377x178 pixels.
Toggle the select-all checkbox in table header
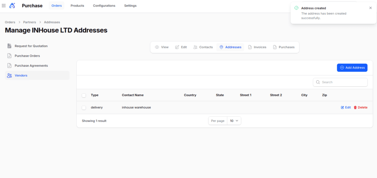pyautogui.click(x=84, y=95)
